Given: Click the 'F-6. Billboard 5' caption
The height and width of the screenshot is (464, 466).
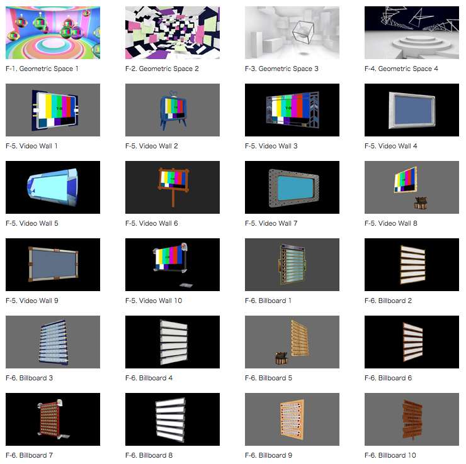Looking at the screenshot, I should point(269,378).
